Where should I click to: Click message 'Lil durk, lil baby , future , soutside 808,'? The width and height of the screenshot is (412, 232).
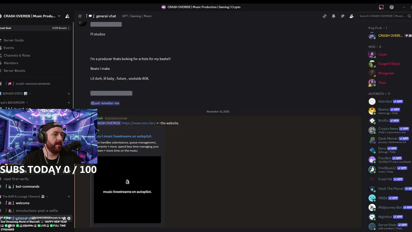point(120,79)
